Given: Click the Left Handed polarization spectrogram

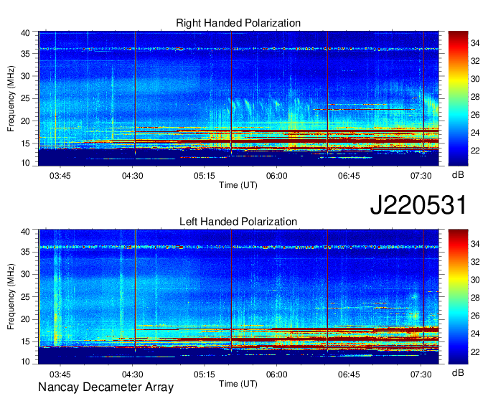Looking at the screenshot, I should [238, 297].
